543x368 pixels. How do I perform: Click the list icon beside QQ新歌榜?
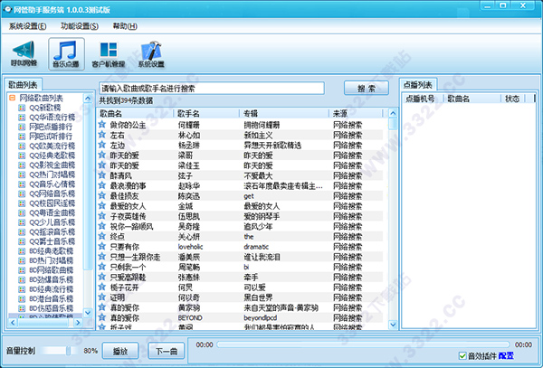click(x=22, y=107)
